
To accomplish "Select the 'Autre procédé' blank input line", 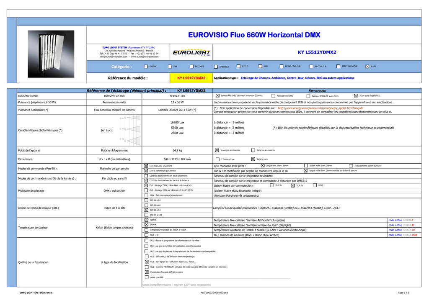I will (227, 277).
